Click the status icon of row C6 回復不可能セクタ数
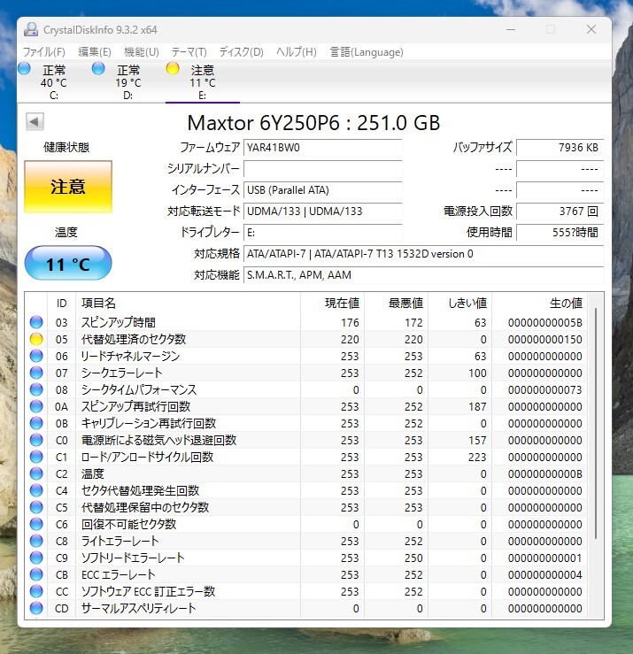 click(x=36, y=524)
